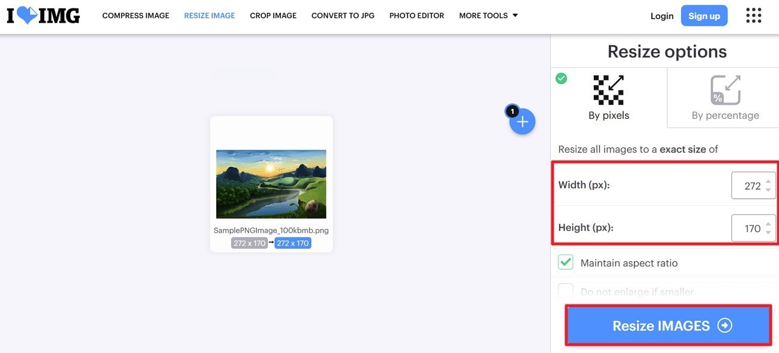This screenshot has width=779, height=353.
Task: Click the Height (px) input field
Action: (x=753, y=228)
